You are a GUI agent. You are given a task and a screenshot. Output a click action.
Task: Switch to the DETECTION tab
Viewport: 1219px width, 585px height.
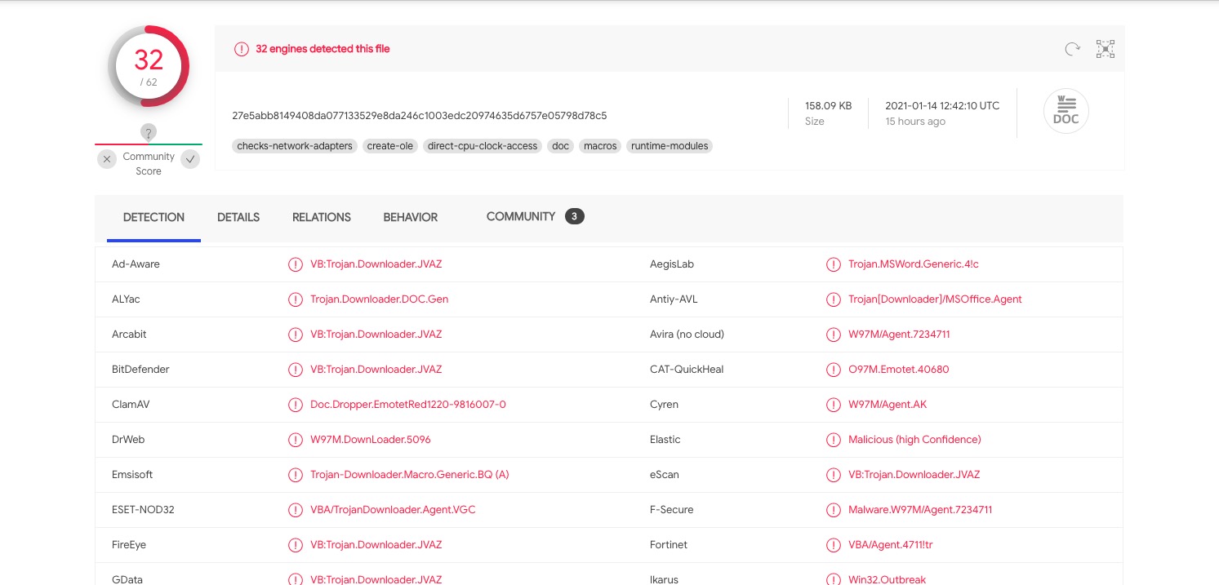coord(153,217)
